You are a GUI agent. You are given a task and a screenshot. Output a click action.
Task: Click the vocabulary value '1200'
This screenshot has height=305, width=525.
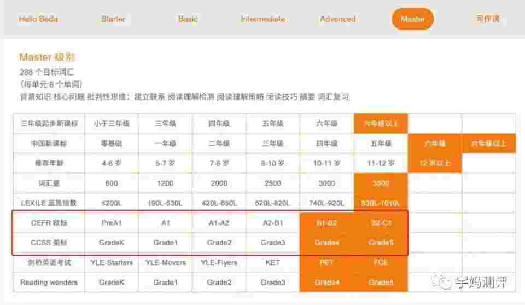click(x=165, y=183)
